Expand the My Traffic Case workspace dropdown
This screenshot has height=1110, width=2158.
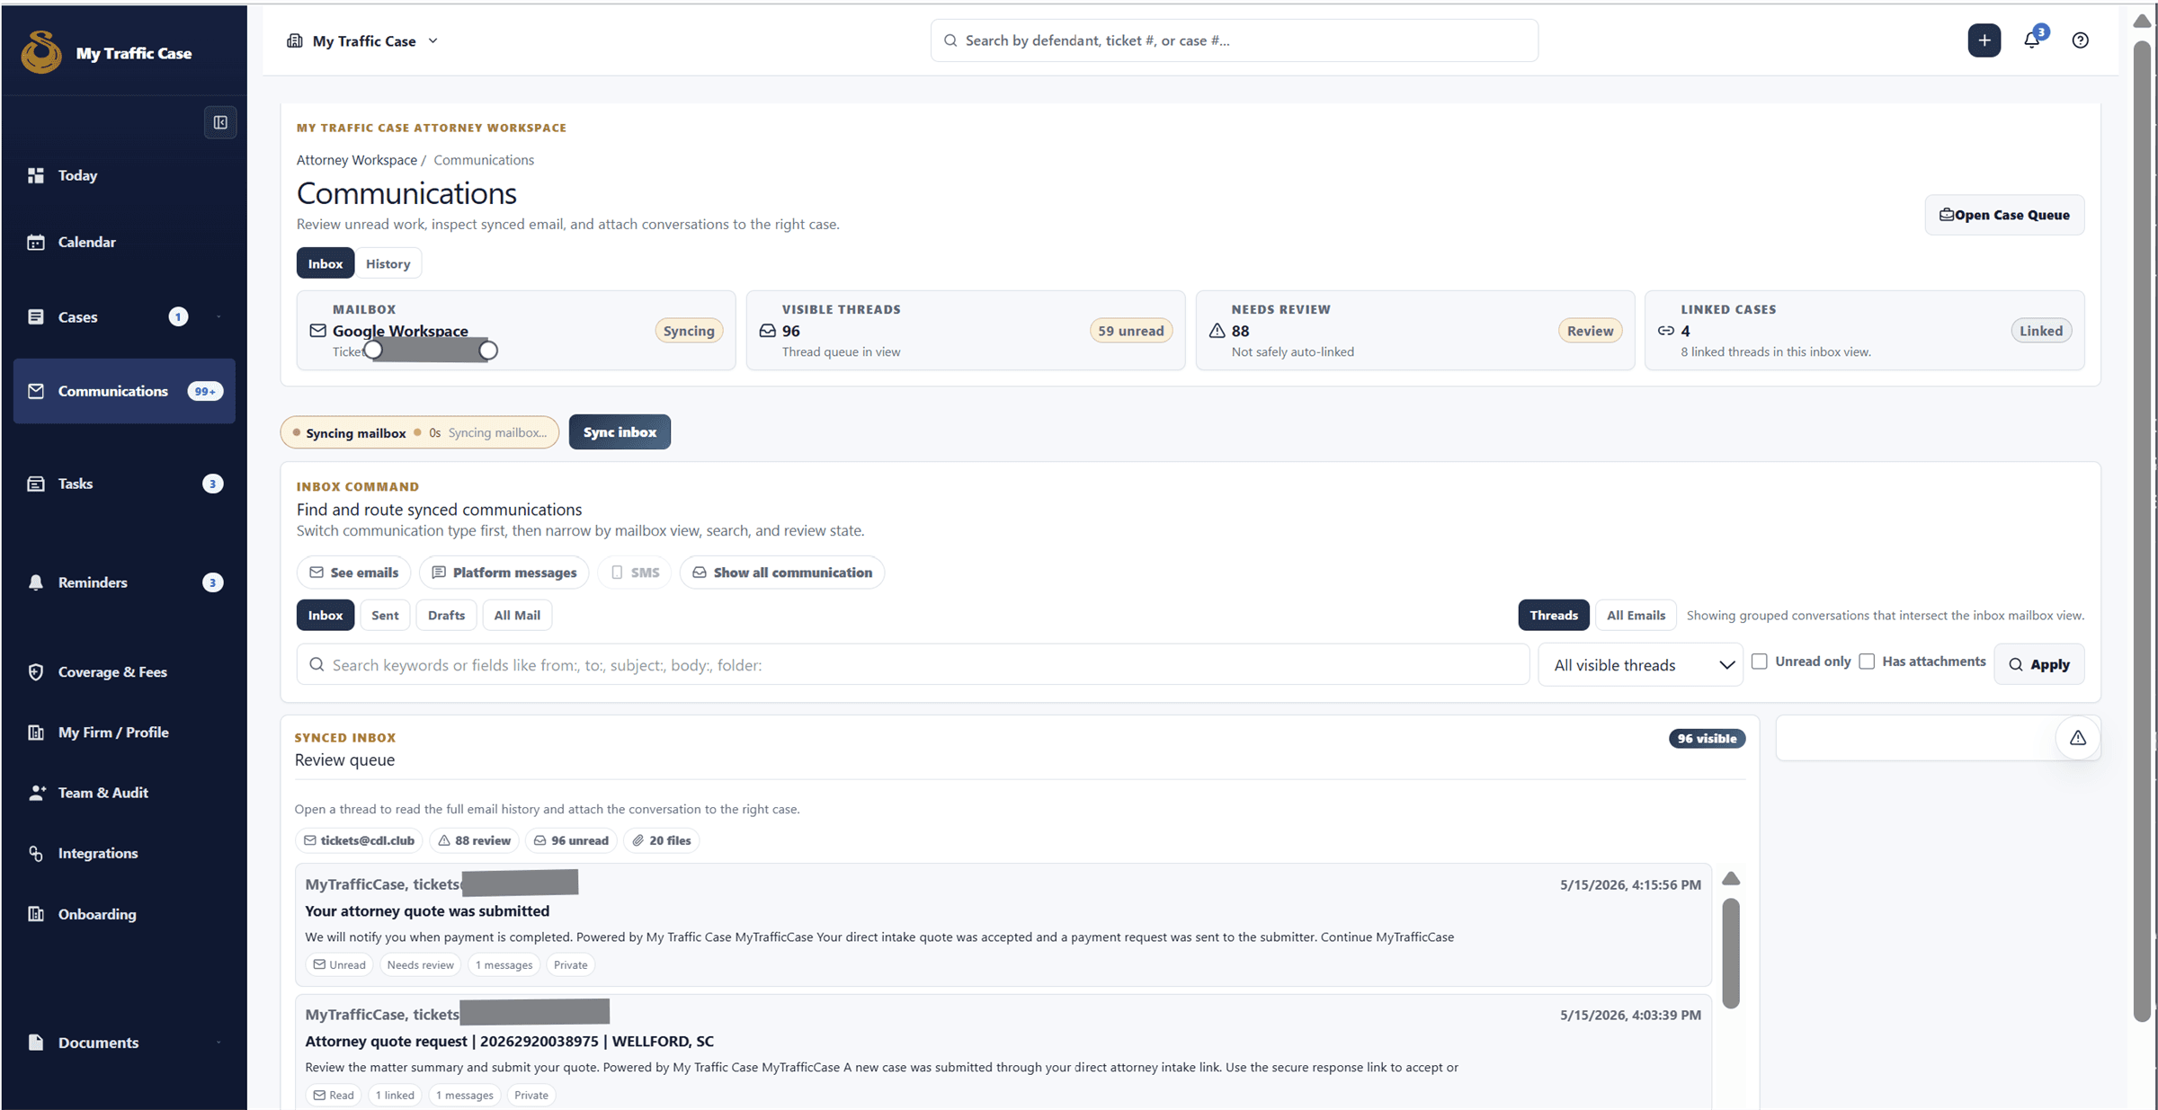(x=362, y=40)
